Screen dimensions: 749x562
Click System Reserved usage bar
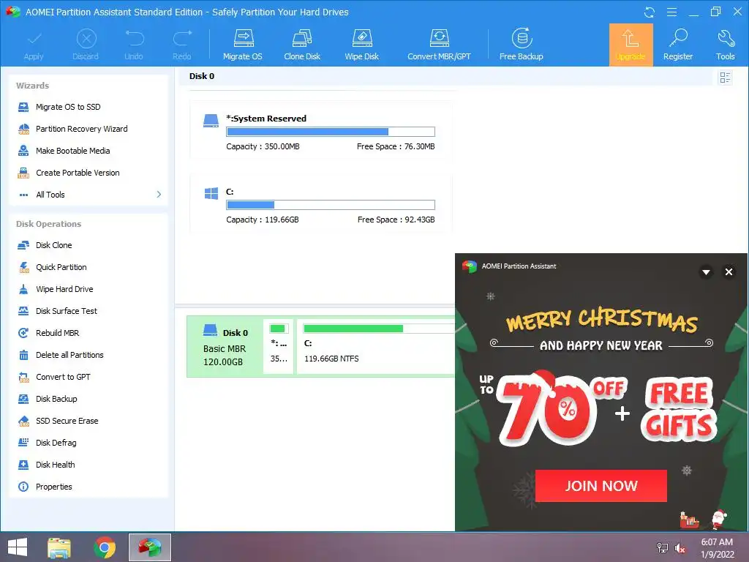tap(331, 132)
